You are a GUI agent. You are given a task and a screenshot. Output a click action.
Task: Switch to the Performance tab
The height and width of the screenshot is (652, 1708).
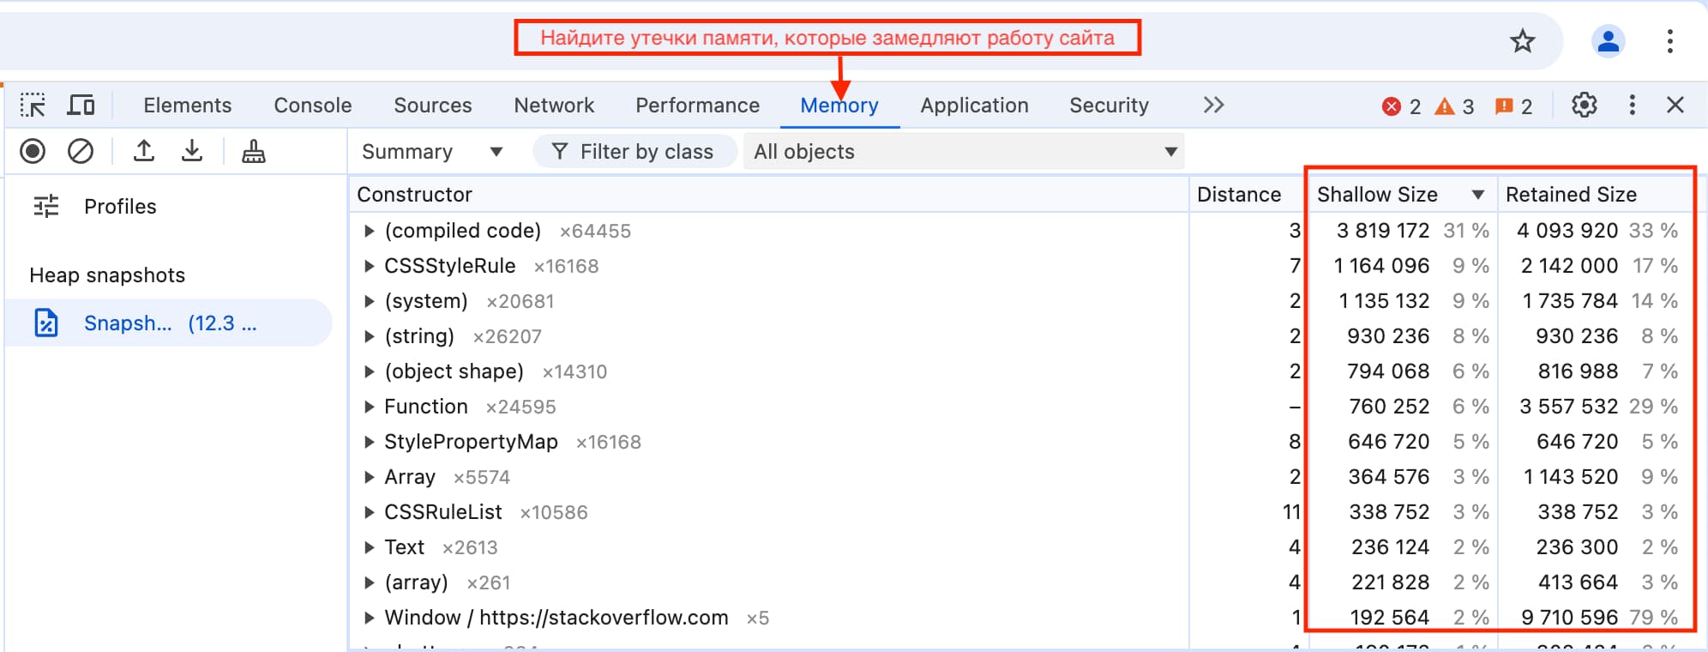tap(696, 105)
